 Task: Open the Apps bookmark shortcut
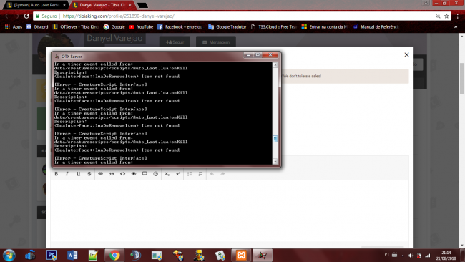(x=14, y=27)
